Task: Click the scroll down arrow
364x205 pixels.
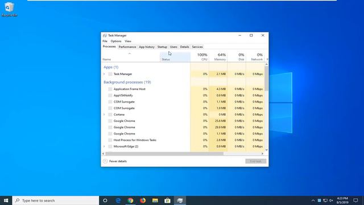Action: [x=266, y=150]
